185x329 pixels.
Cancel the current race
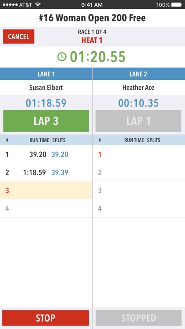[x=19, y=36]
